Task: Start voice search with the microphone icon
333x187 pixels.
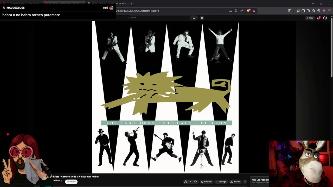Action: pyautogui.click(x=202, y=18)
